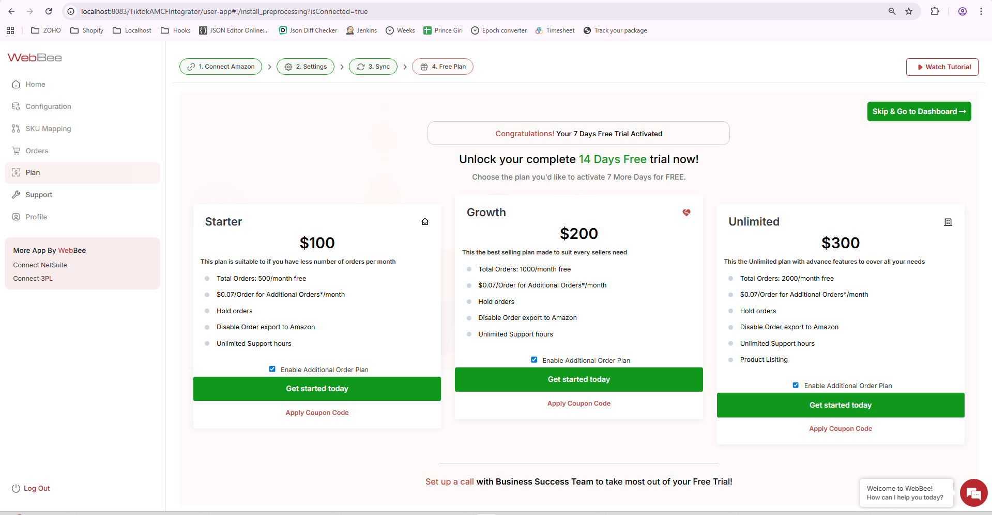Uncheck Unlimited Enable Additional Order Plan

click(x=796, y=385)
